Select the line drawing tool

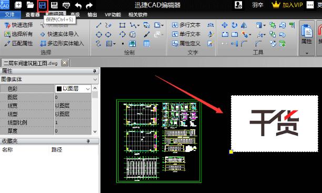tap(98, 25)
